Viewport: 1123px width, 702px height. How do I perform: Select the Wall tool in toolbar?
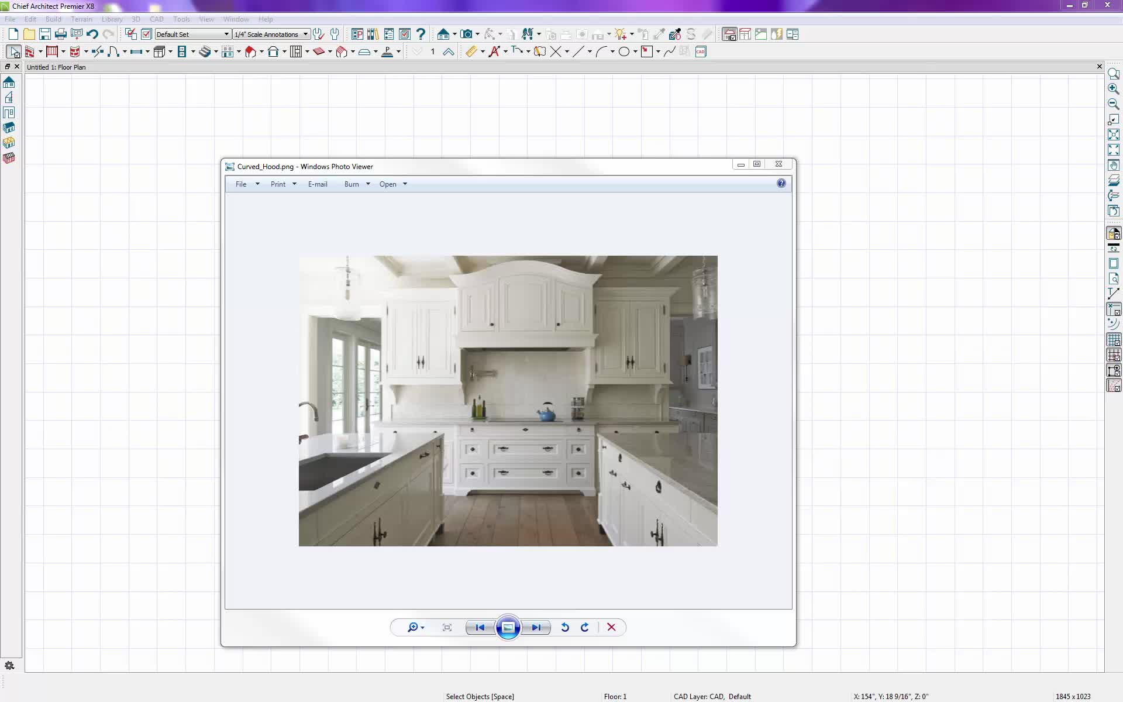coord(29,51)
